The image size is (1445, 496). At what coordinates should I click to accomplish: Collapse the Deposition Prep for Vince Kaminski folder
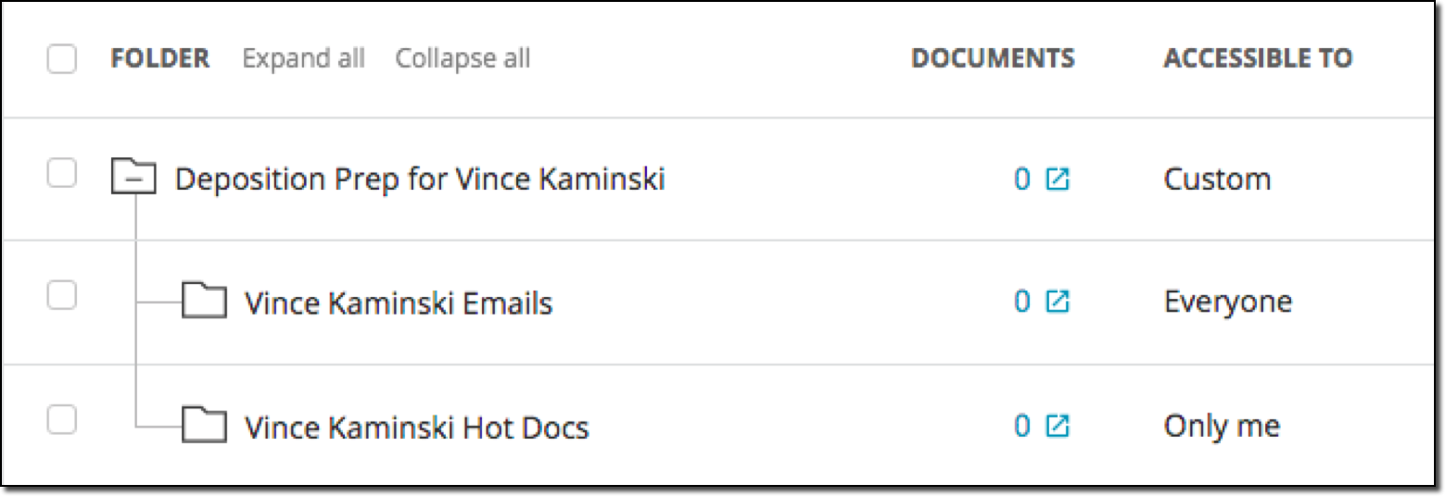click(134, 178)
